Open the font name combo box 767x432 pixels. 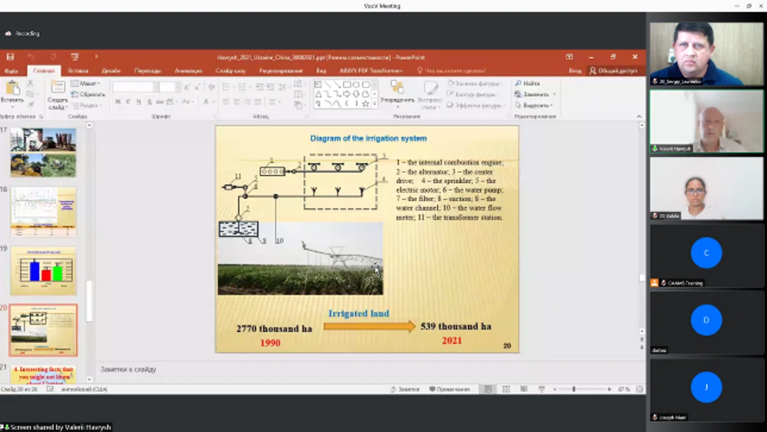pos(135,87)
